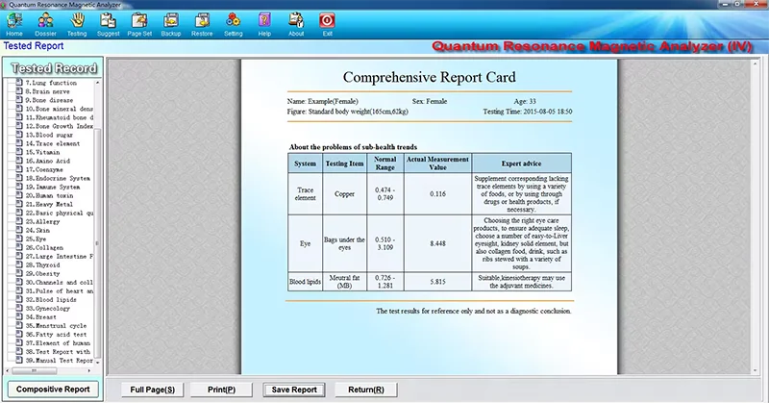This screenshot has height=403, width=769.
Task: Select 35.Menstrual cycle record
Action: coord(56,325)
